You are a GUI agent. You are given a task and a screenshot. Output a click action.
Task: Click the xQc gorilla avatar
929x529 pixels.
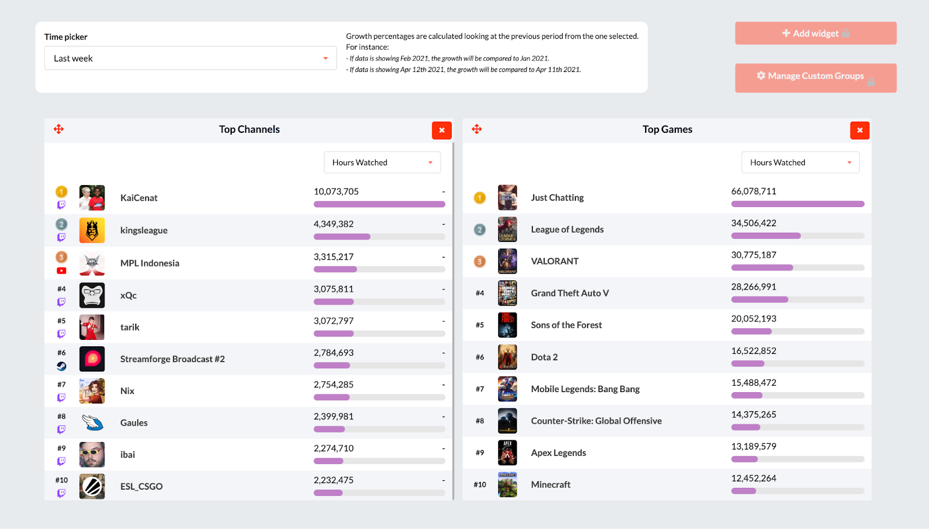point(92,295)
